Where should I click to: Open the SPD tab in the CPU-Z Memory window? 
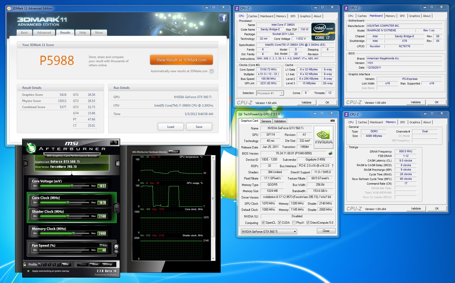point(403,122)
